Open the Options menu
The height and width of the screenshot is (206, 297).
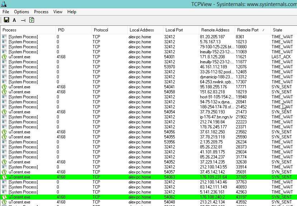pyautogui.click(x=21, y=12)
